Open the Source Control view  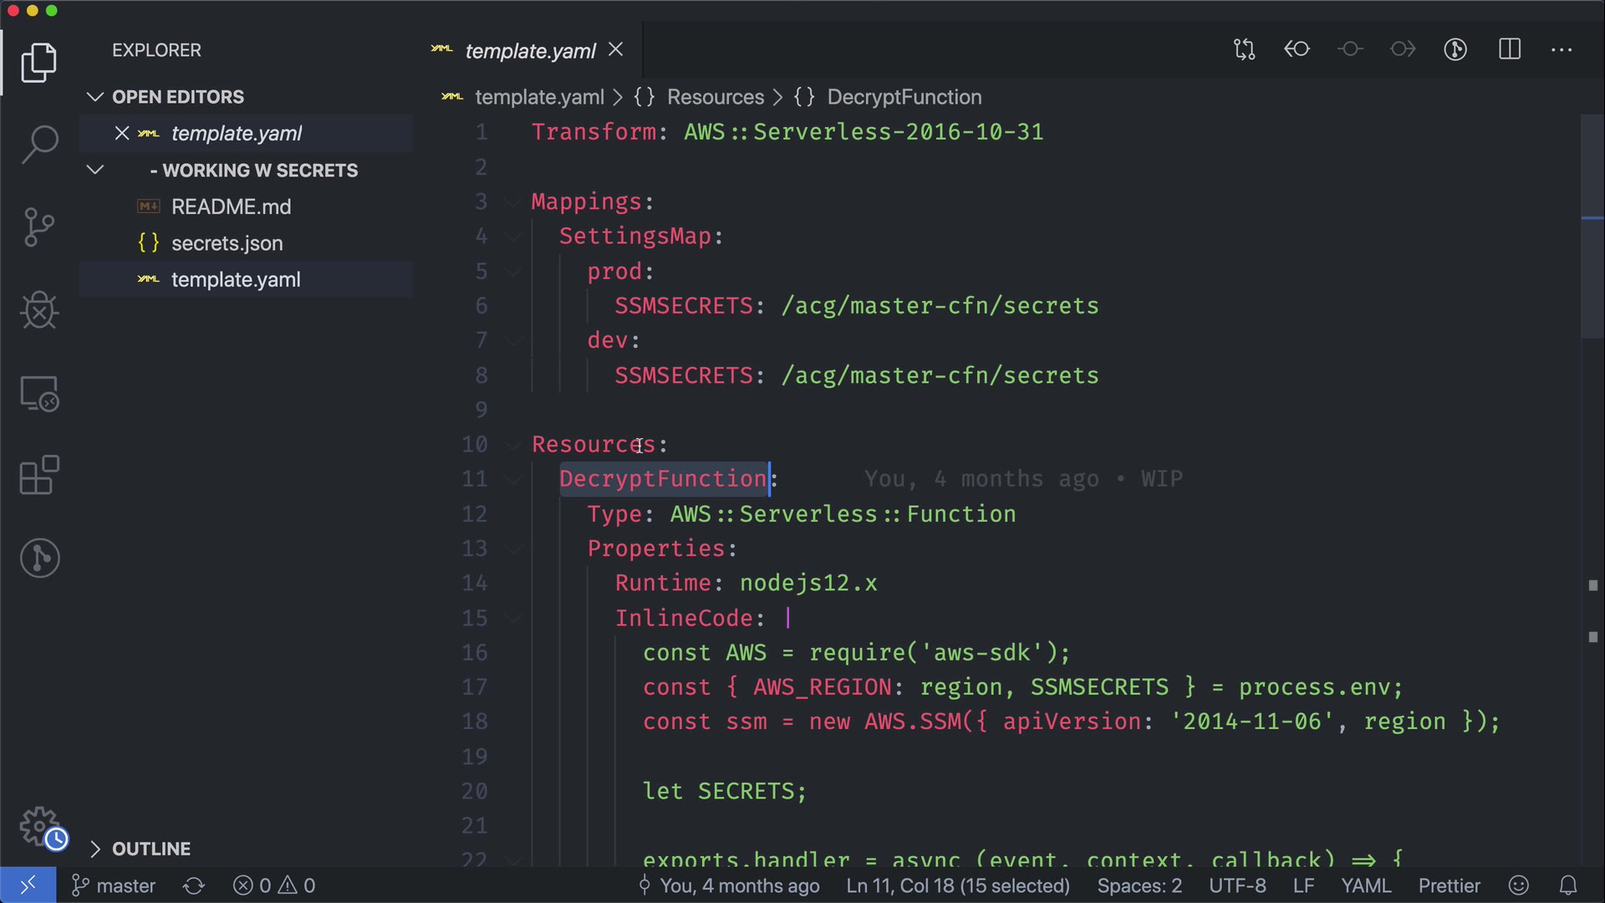(x=39, y=227)
